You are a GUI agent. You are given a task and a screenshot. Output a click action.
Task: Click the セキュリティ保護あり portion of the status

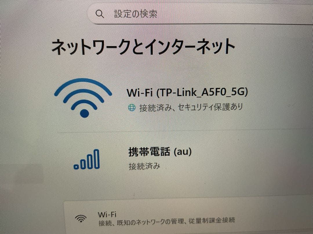(210, 107)
